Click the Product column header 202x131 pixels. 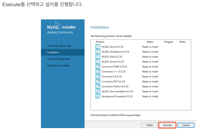[x=100, y=42]
